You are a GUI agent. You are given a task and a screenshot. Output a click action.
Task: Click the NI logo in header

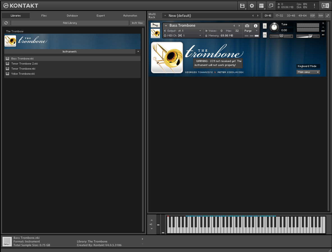[325, 6]
